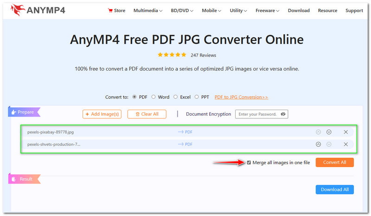This screenshot has width=371, height=216.
Task: Select file pexels-shvets-production-7...
Action: tap(54, 144)
